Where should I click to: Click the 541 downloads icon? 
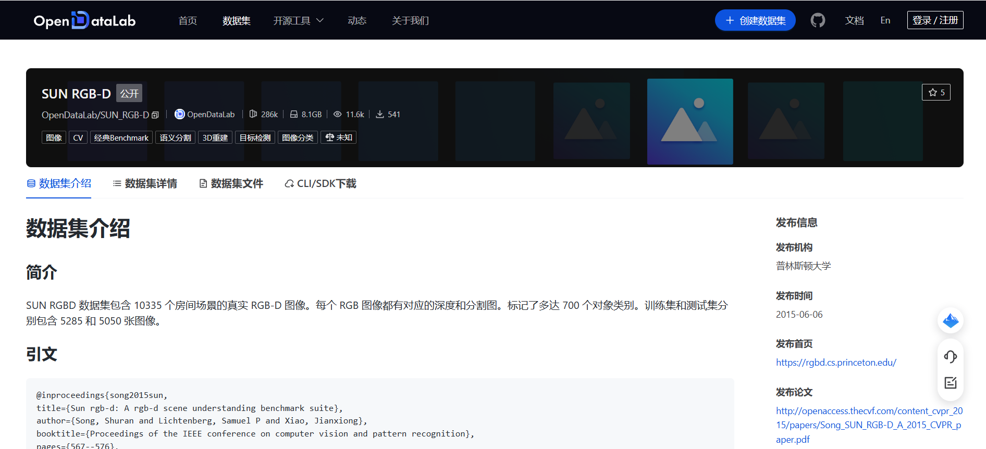coord(380,114)
